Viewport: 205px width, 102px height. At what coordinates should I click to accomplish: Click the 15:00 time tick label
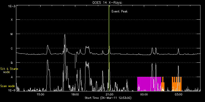(x=40, y=94)
